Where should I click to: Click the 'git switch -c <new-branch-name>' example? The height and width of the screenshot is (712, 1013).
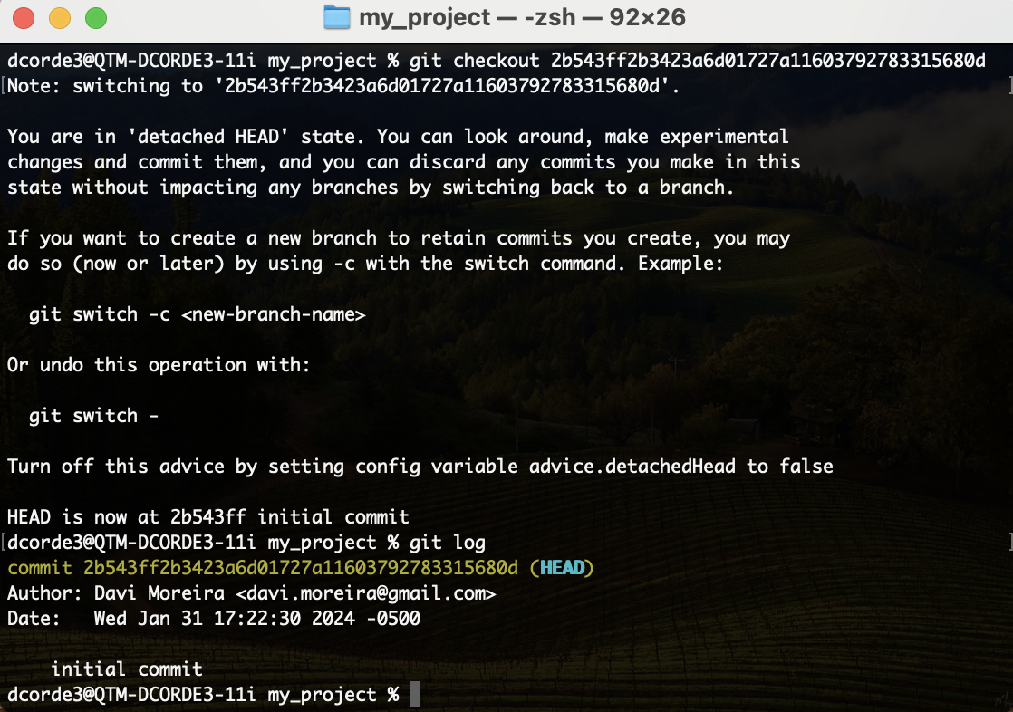click(x=197, y=314)
